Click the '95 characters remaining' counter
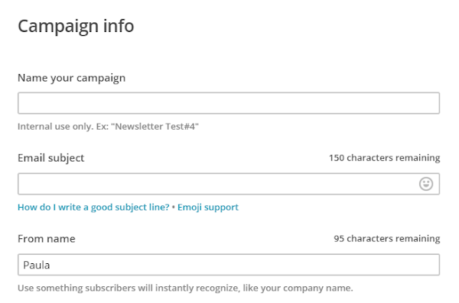Screen dimensions: 459x303 (x=386, y=238)
